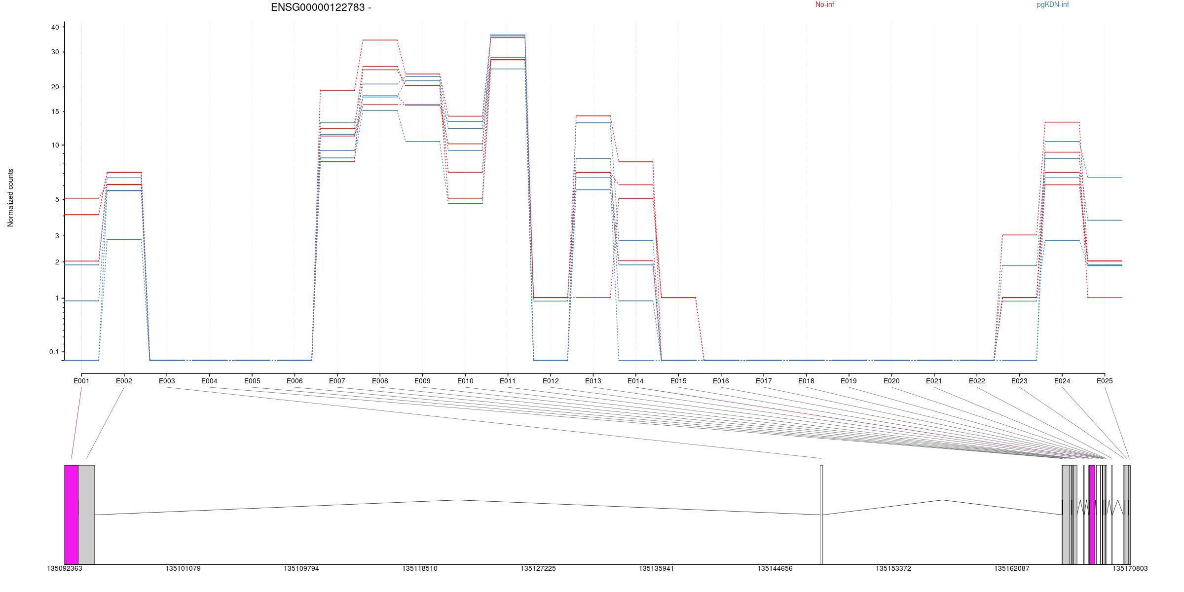Select the pgKDN-inf legend label

click(1053, 4)
